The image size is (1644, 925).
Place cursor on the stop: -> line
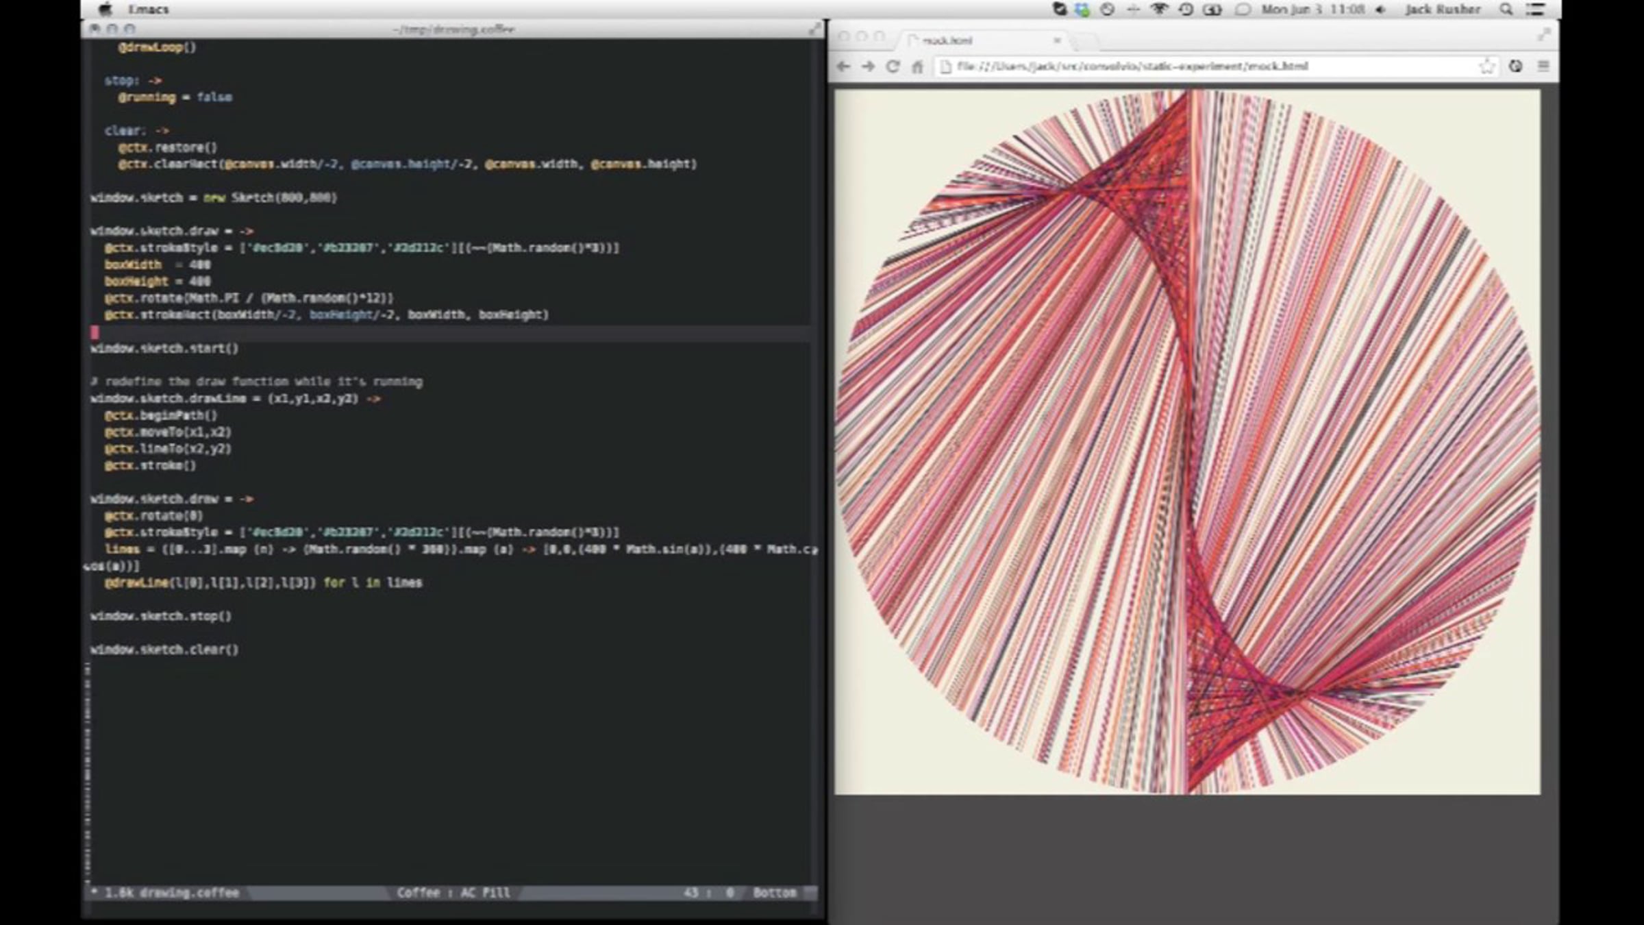pos(133,81)
